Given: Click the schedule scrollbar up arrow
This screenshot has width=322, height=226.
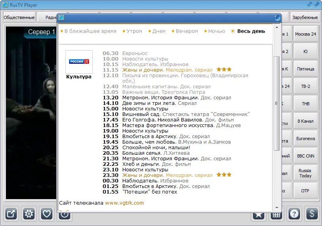Looking at the screenshot, I should 277,27.
